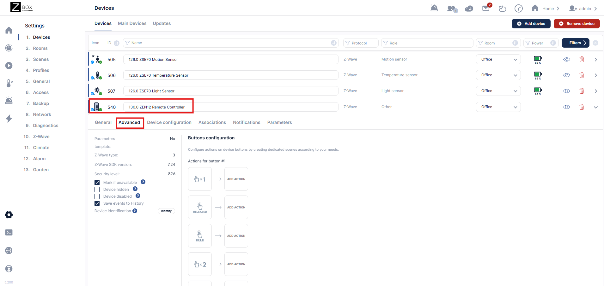
Task: Open the Associations tab
Action: click(x=212, y=122)
